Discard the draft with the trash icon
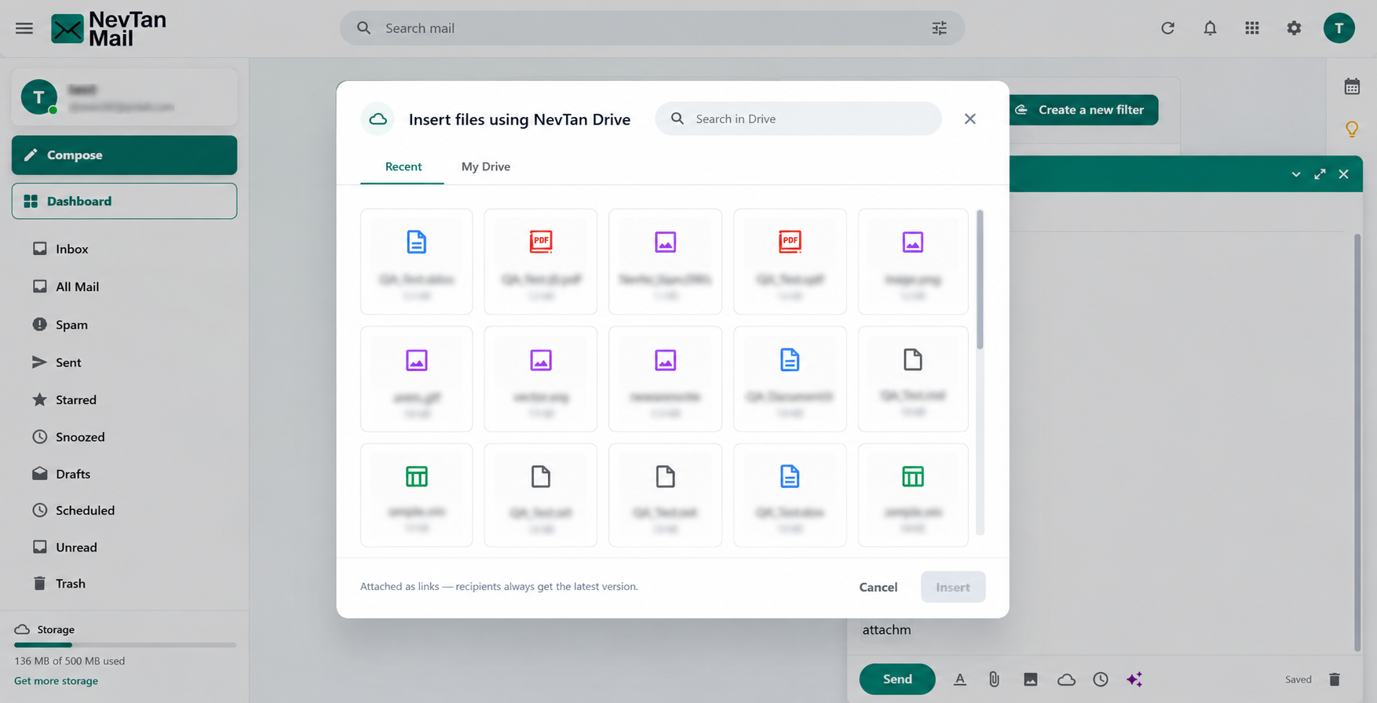This screenshot has height=703, width=1377. pyautogui.click(x=1335, y=679)
